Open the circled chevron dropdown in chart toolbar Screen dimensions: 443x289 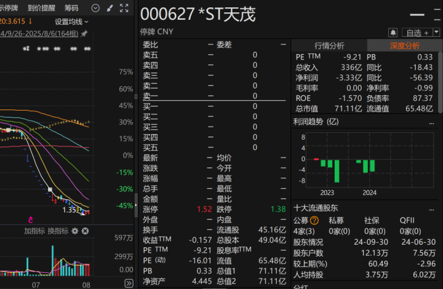pos(95,8)
